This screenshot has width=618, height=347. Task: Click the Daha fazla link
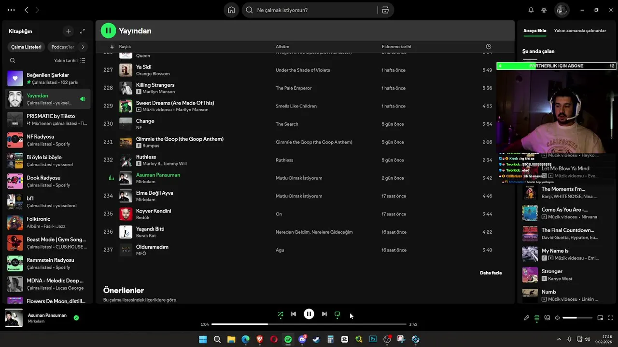pyautogui.click(x=491, y=273)
